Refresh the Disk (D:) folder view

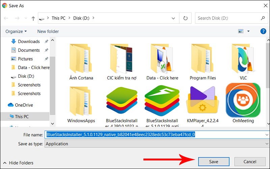click(x=185, y=18)
